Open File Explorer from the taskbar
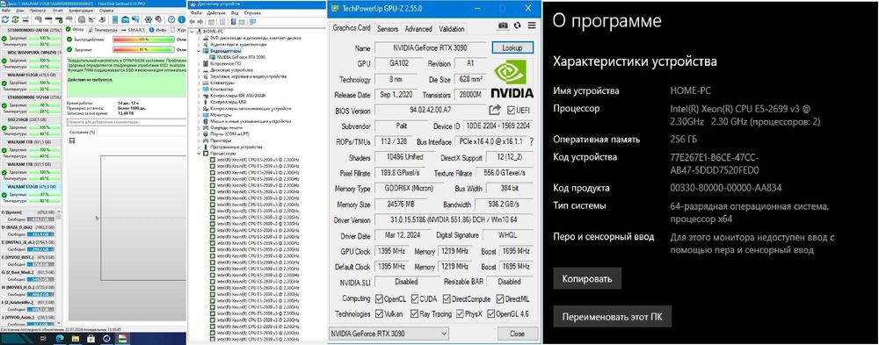Screen dimensions: 879x345 pyautogui.click(x=75, y=338)
